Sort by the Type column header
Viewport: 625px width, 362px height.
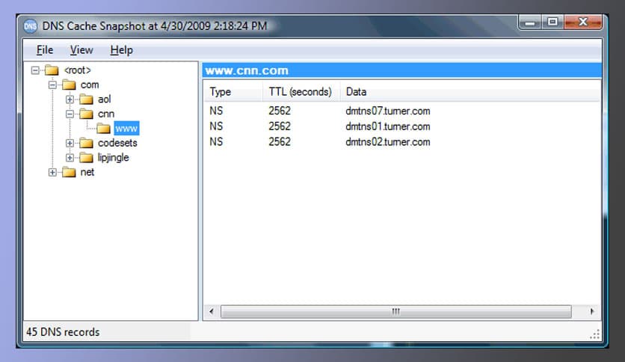pyautogui.click(x=233, y=92)
